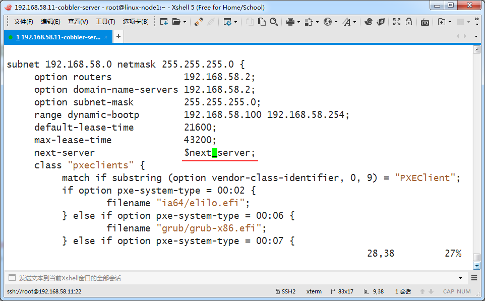Open a new session with the New icon
The width and height of the screenshot is (485, 301).
[164, 22]
